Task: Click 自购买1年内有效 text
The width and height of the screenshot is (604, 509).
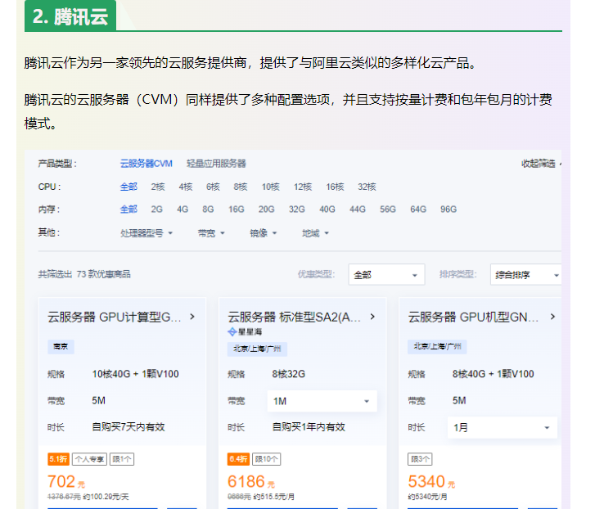Action: pyautogui.click(x=309, y=427)
